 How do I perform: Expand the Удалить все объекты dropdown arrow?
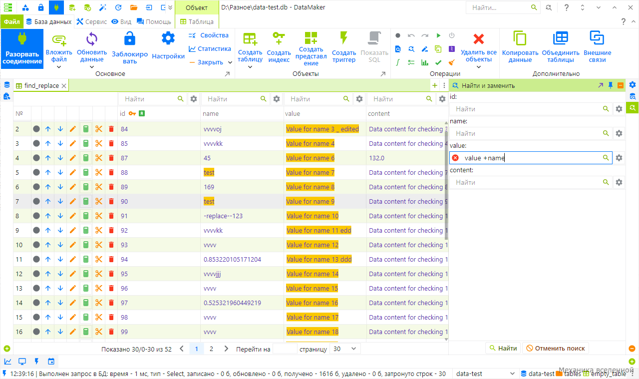pos(478,67)
